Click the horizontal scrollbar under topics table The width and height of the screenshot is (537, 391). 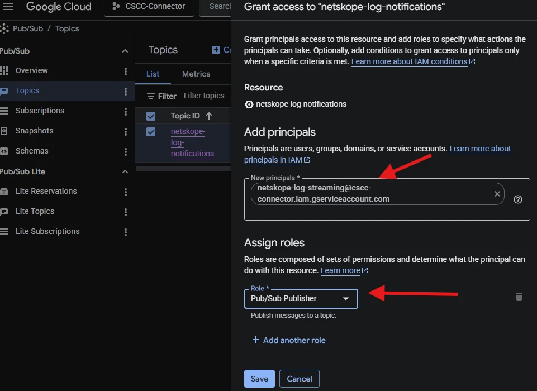(183, 168)
